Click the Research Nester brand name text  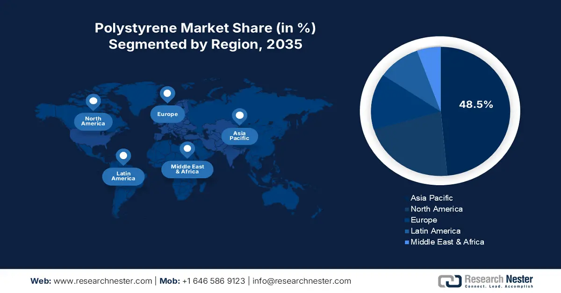[499, 280]
